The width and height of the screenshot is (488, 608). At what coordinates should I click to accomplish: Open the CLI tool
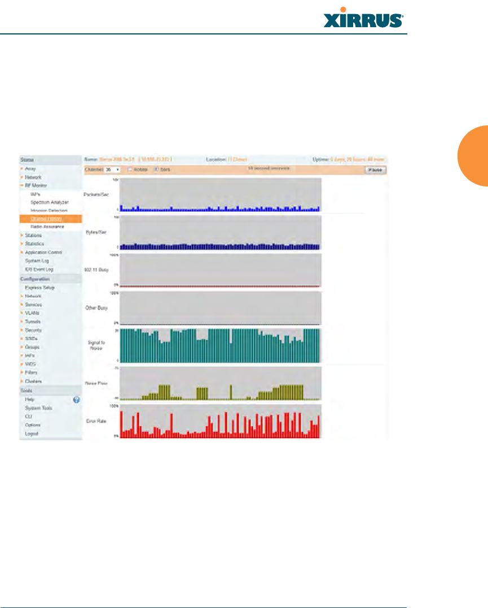click(28, 416)
